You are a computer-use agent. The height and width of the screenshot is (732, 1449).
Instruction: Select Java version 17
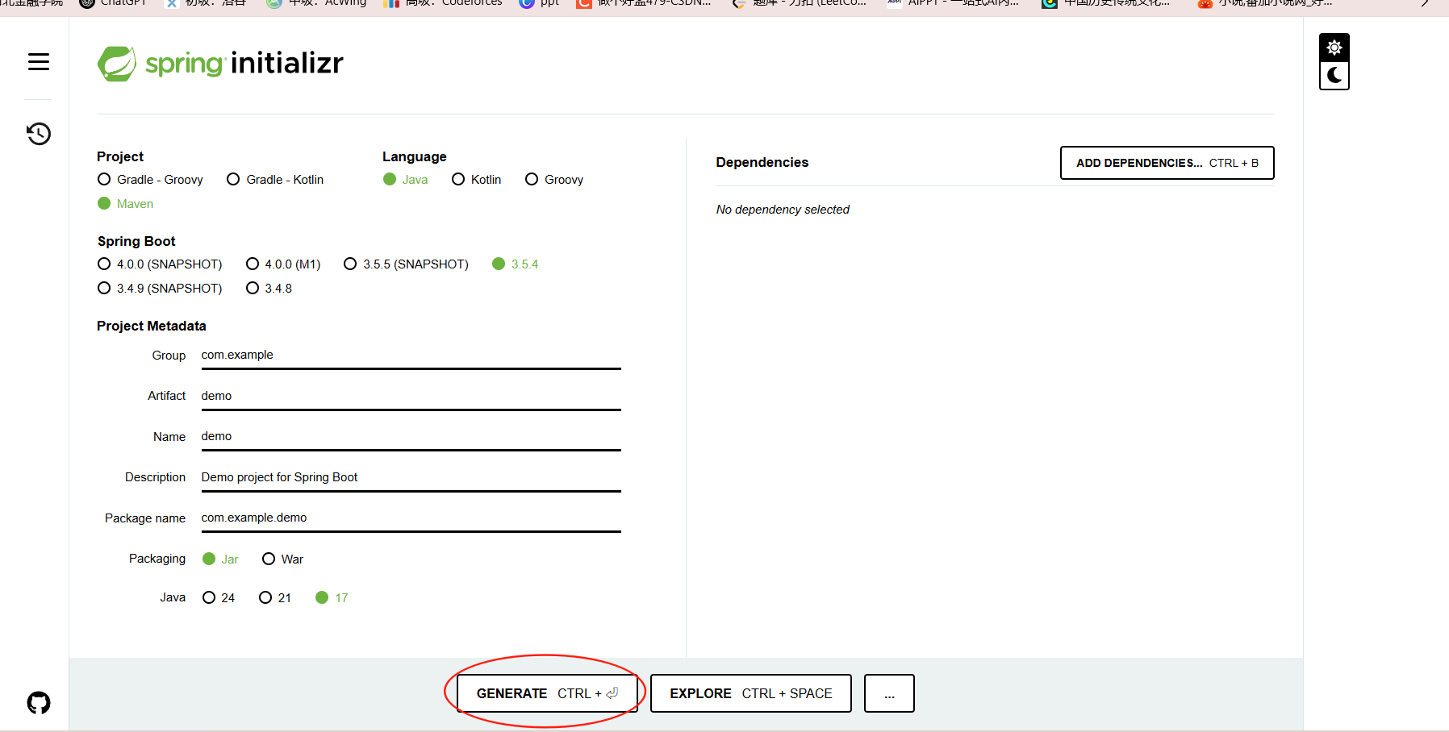(x=332, y=598)
